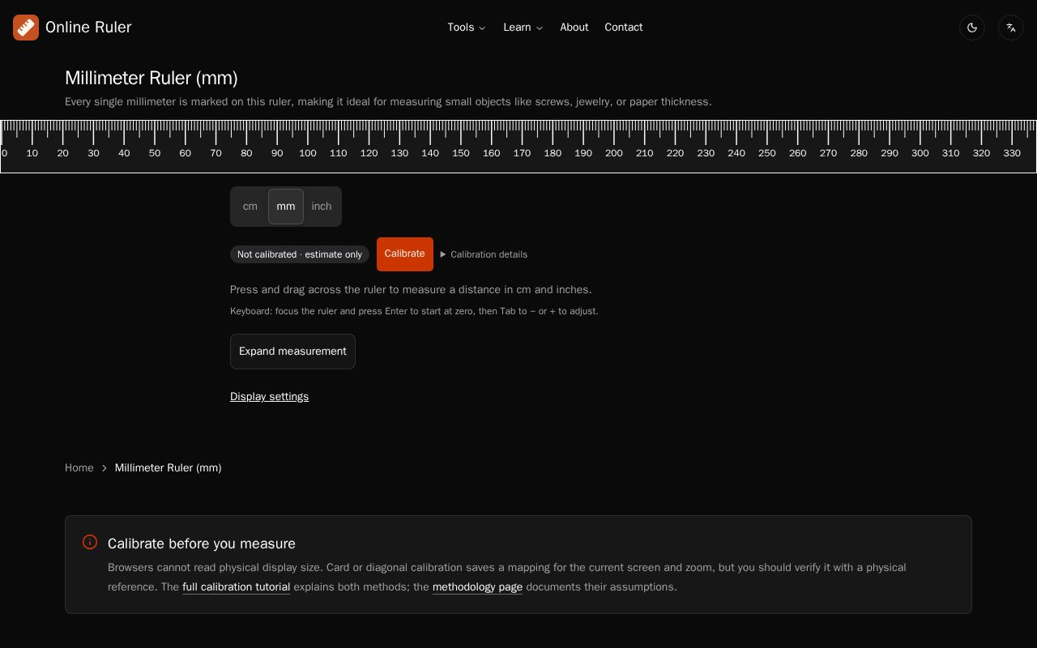Expand the Calibration details disclosure
The height and width of the screenshot is (648, 1037).
pyautogui.click(x=484, y=254)
